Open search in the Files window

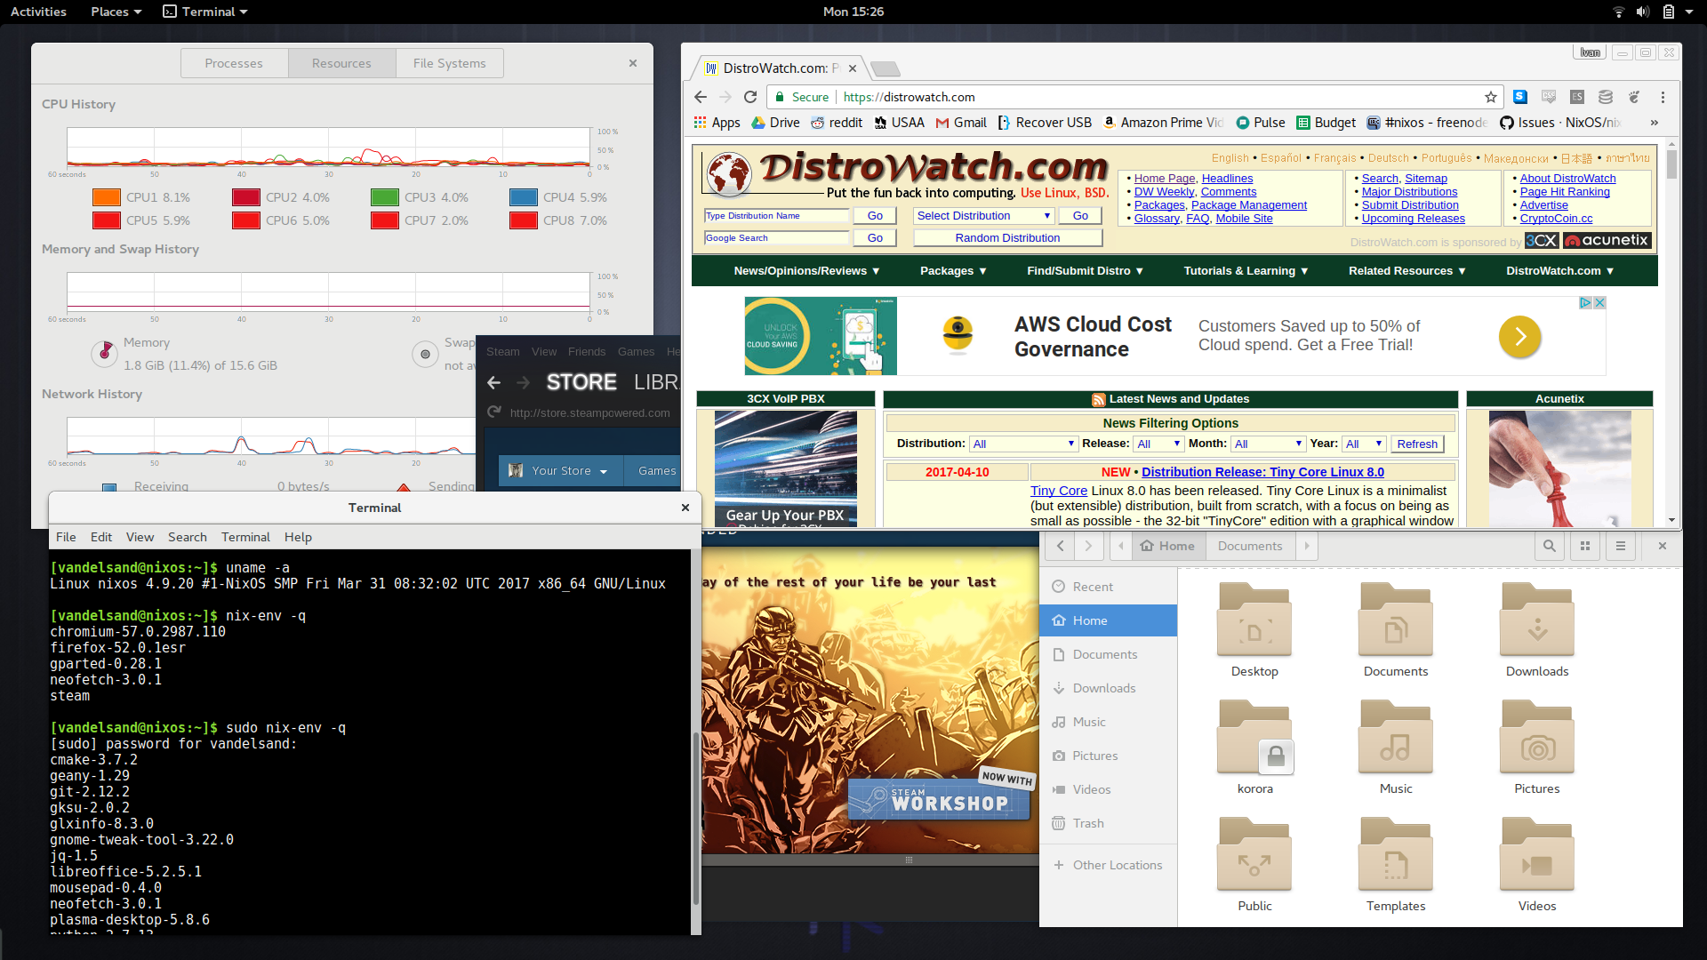pos(1550,546)
